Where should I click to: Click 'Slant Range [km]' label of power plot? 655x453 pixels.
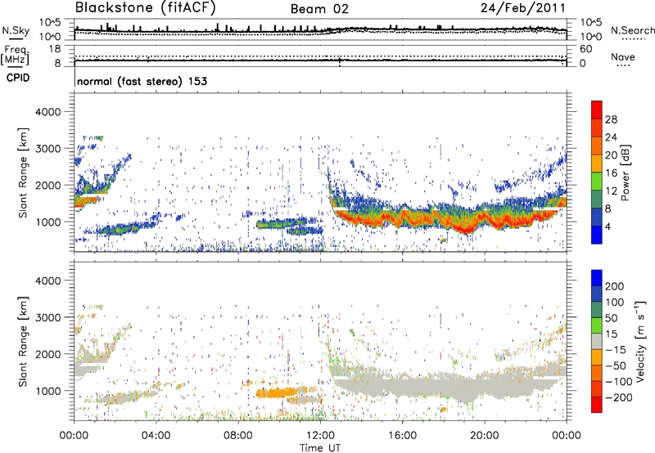pyautogui.click(x=23, y=173)
